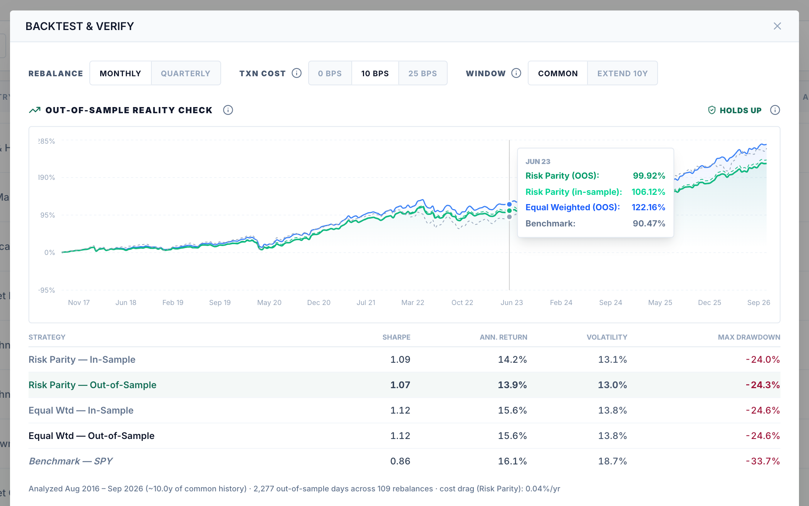This screenshot has height=506, width=809.
Task: Set transaction cost to 0 BPS
Action: pos(330,73)
